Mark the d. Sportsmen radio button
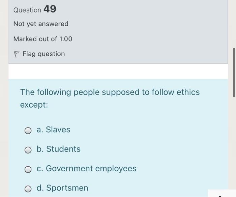 (x=28, y=188)
